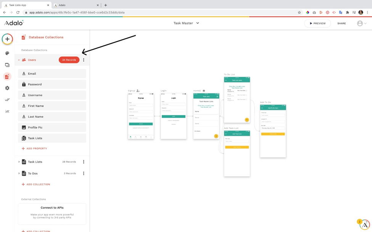
Task: Click ADD COLLECTION under database collections
Action: (x=36, y=184)
